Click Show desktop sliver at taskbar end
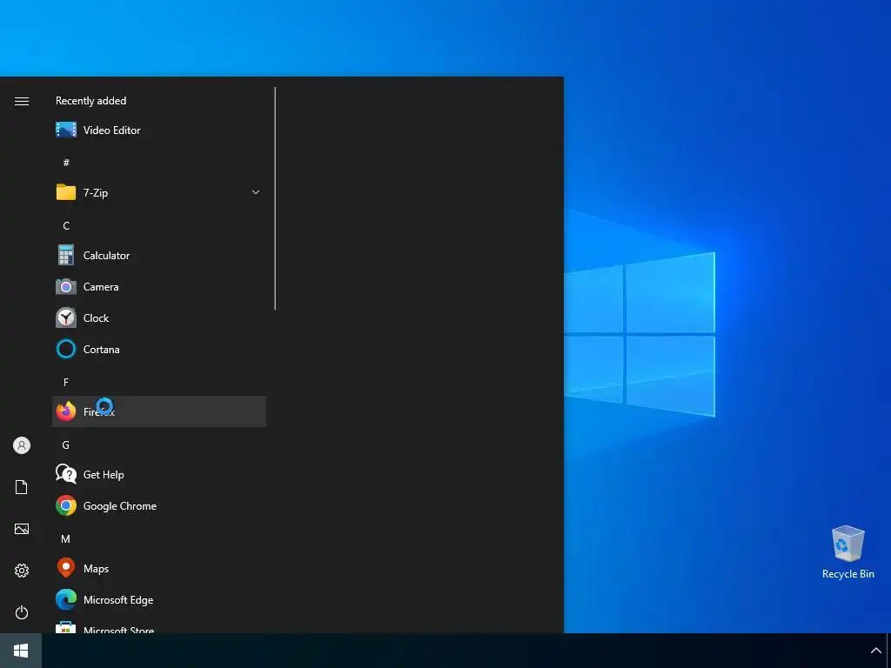 888,651
